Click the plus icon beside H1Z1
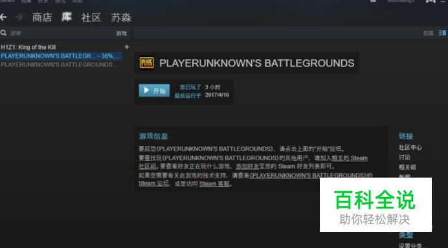 point(127,46)
